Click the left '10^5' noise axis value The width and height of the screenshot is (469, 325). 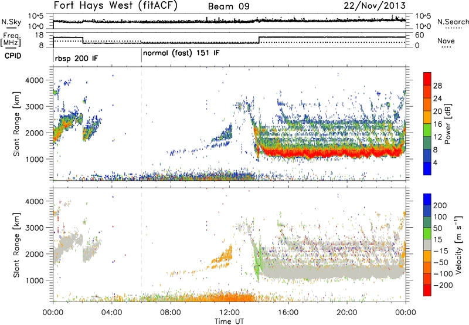click(x=36, y=16)
